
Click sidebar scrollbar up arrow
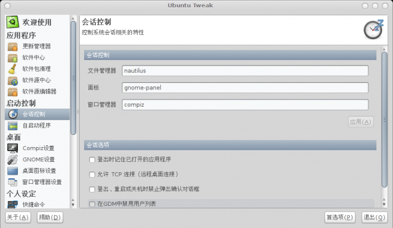point(73,18)
